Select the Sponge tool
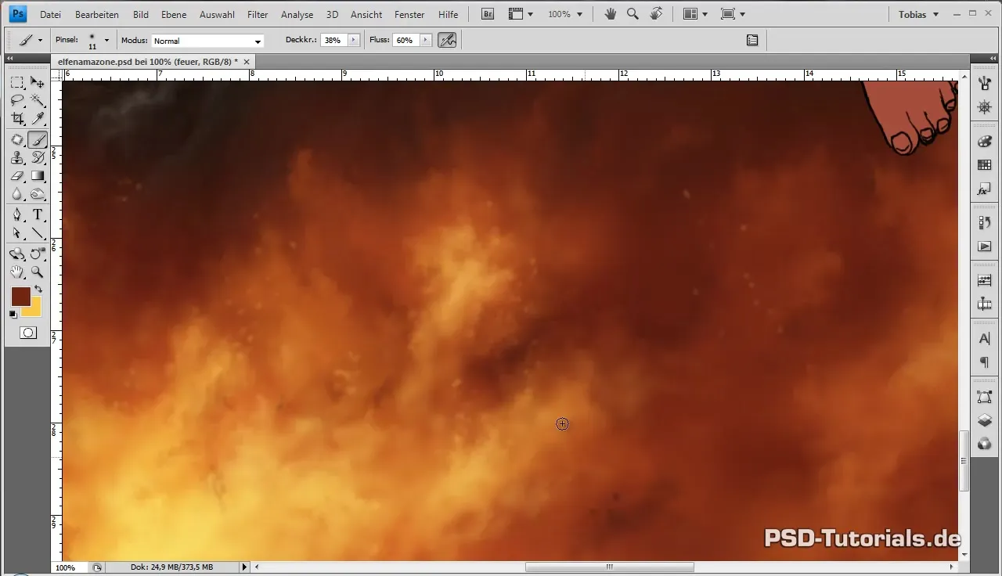This screenshot has height=576, width=1002. pyautogui.click(x=37, y=194)
